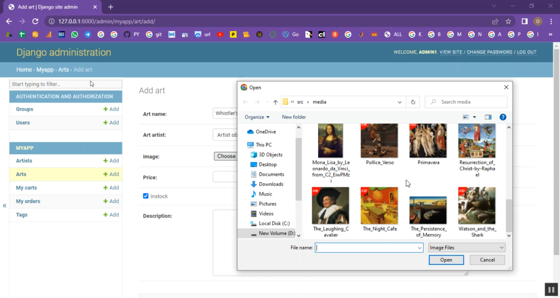
Task: Open the file dialog help icon
Action: [x=503, y=117]
